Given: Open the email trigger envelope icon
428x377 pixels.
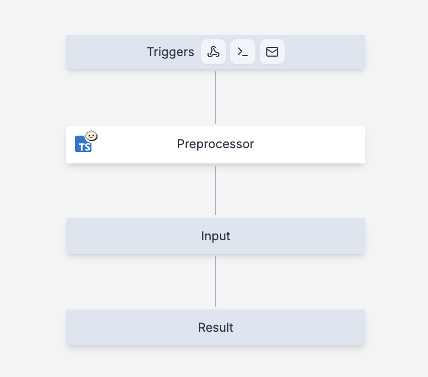Looking at the screenshot, I should click(272, 52).
